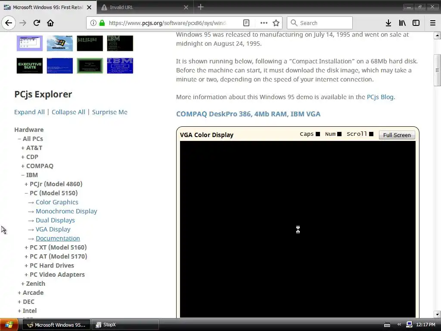
Task: Open the library bookshelf icon
Action: tap(402, 23)
